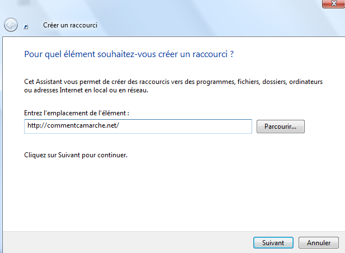The width and height of the screenshot is (345, 253).
Task: Click the word "ordinateurs" in the description
Action: pos(306,82)
